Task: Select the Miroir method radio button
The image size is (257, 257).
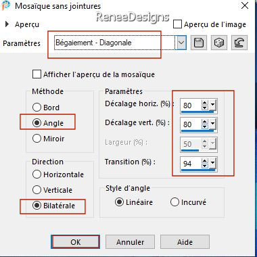Action: pos(37,139)
